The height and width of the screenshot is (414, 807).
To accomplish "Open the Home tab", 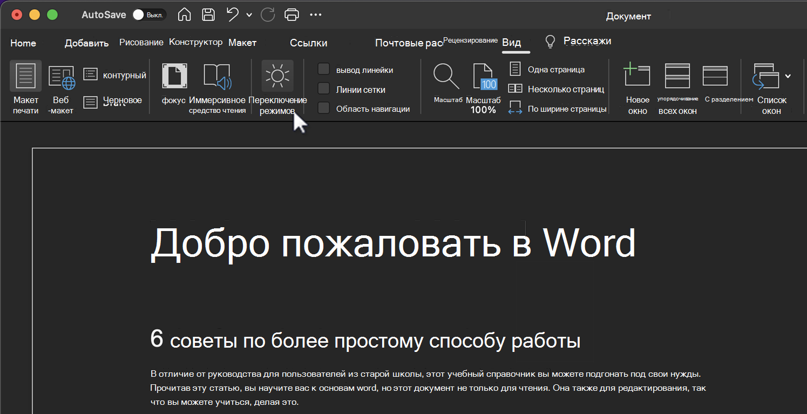I will pos(23,43).
